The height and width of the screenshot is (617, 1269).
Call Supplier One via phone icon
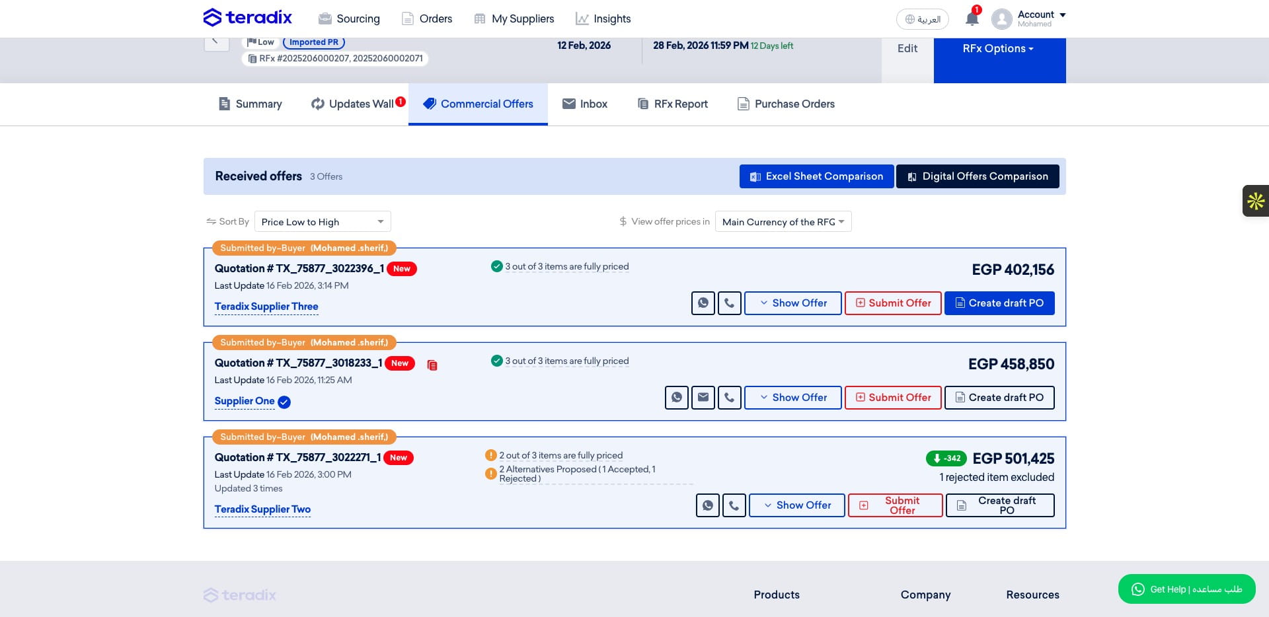tap(730, 398)
